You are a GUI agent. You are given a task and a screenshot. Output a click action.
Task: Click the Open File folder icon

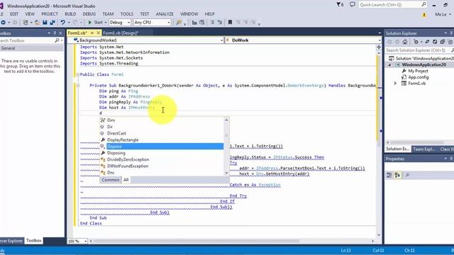point(38,22)
